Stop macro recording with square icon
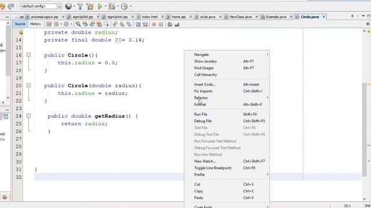This screenshot has width=371, height=208. 161,24
